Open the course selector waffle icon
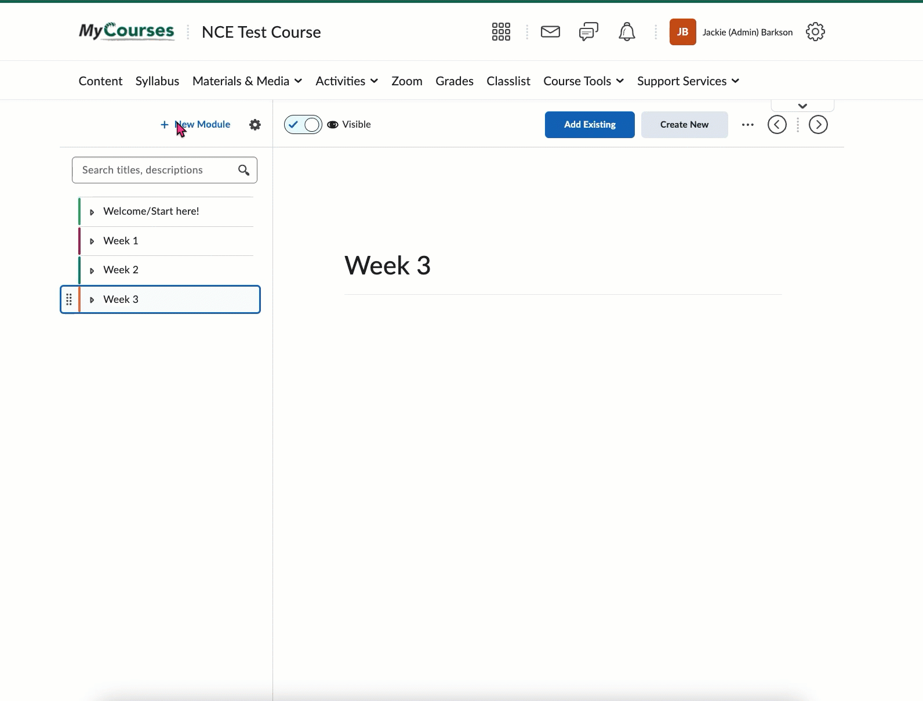The width and height of the screenshot is (923, 701). 501,32
